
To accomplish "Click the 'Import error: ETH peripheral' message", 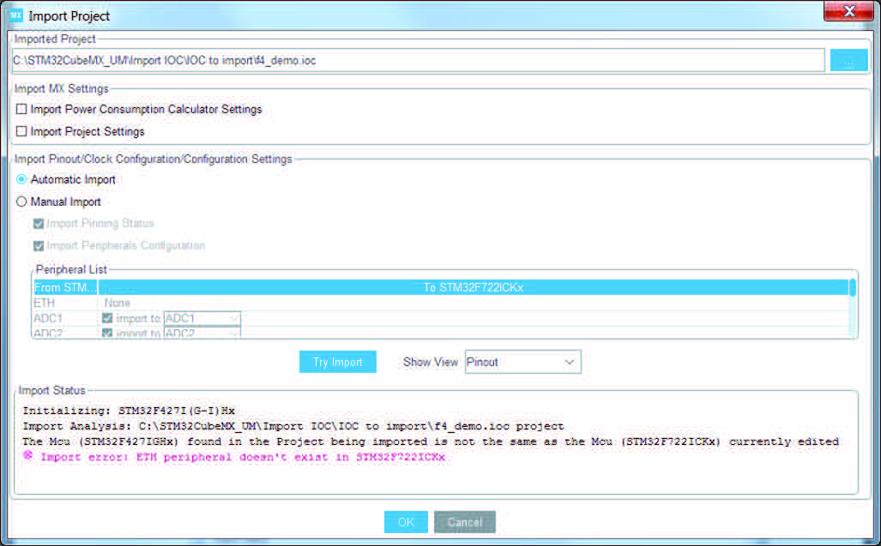I will click(x=243, y=457).
